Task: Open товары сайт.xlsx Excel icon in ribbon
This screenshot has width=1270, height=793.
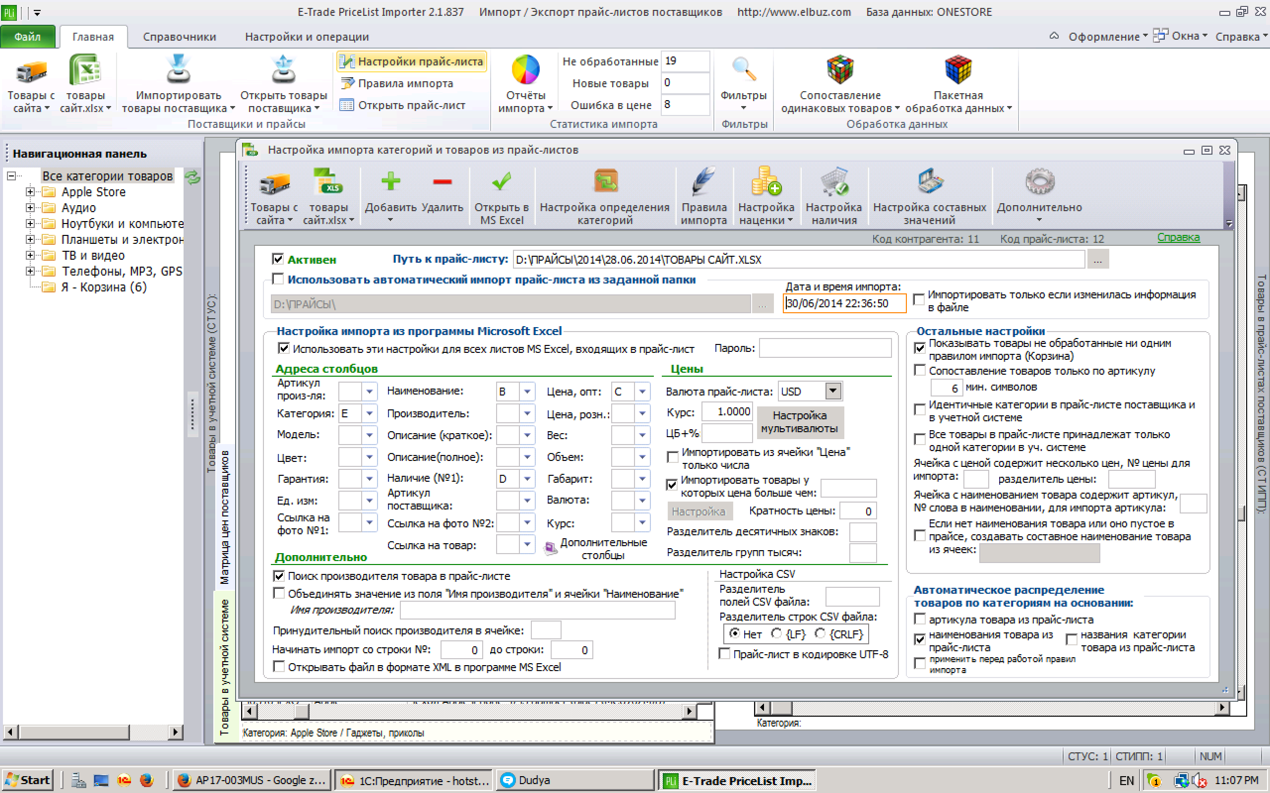Action: (85, 84)
